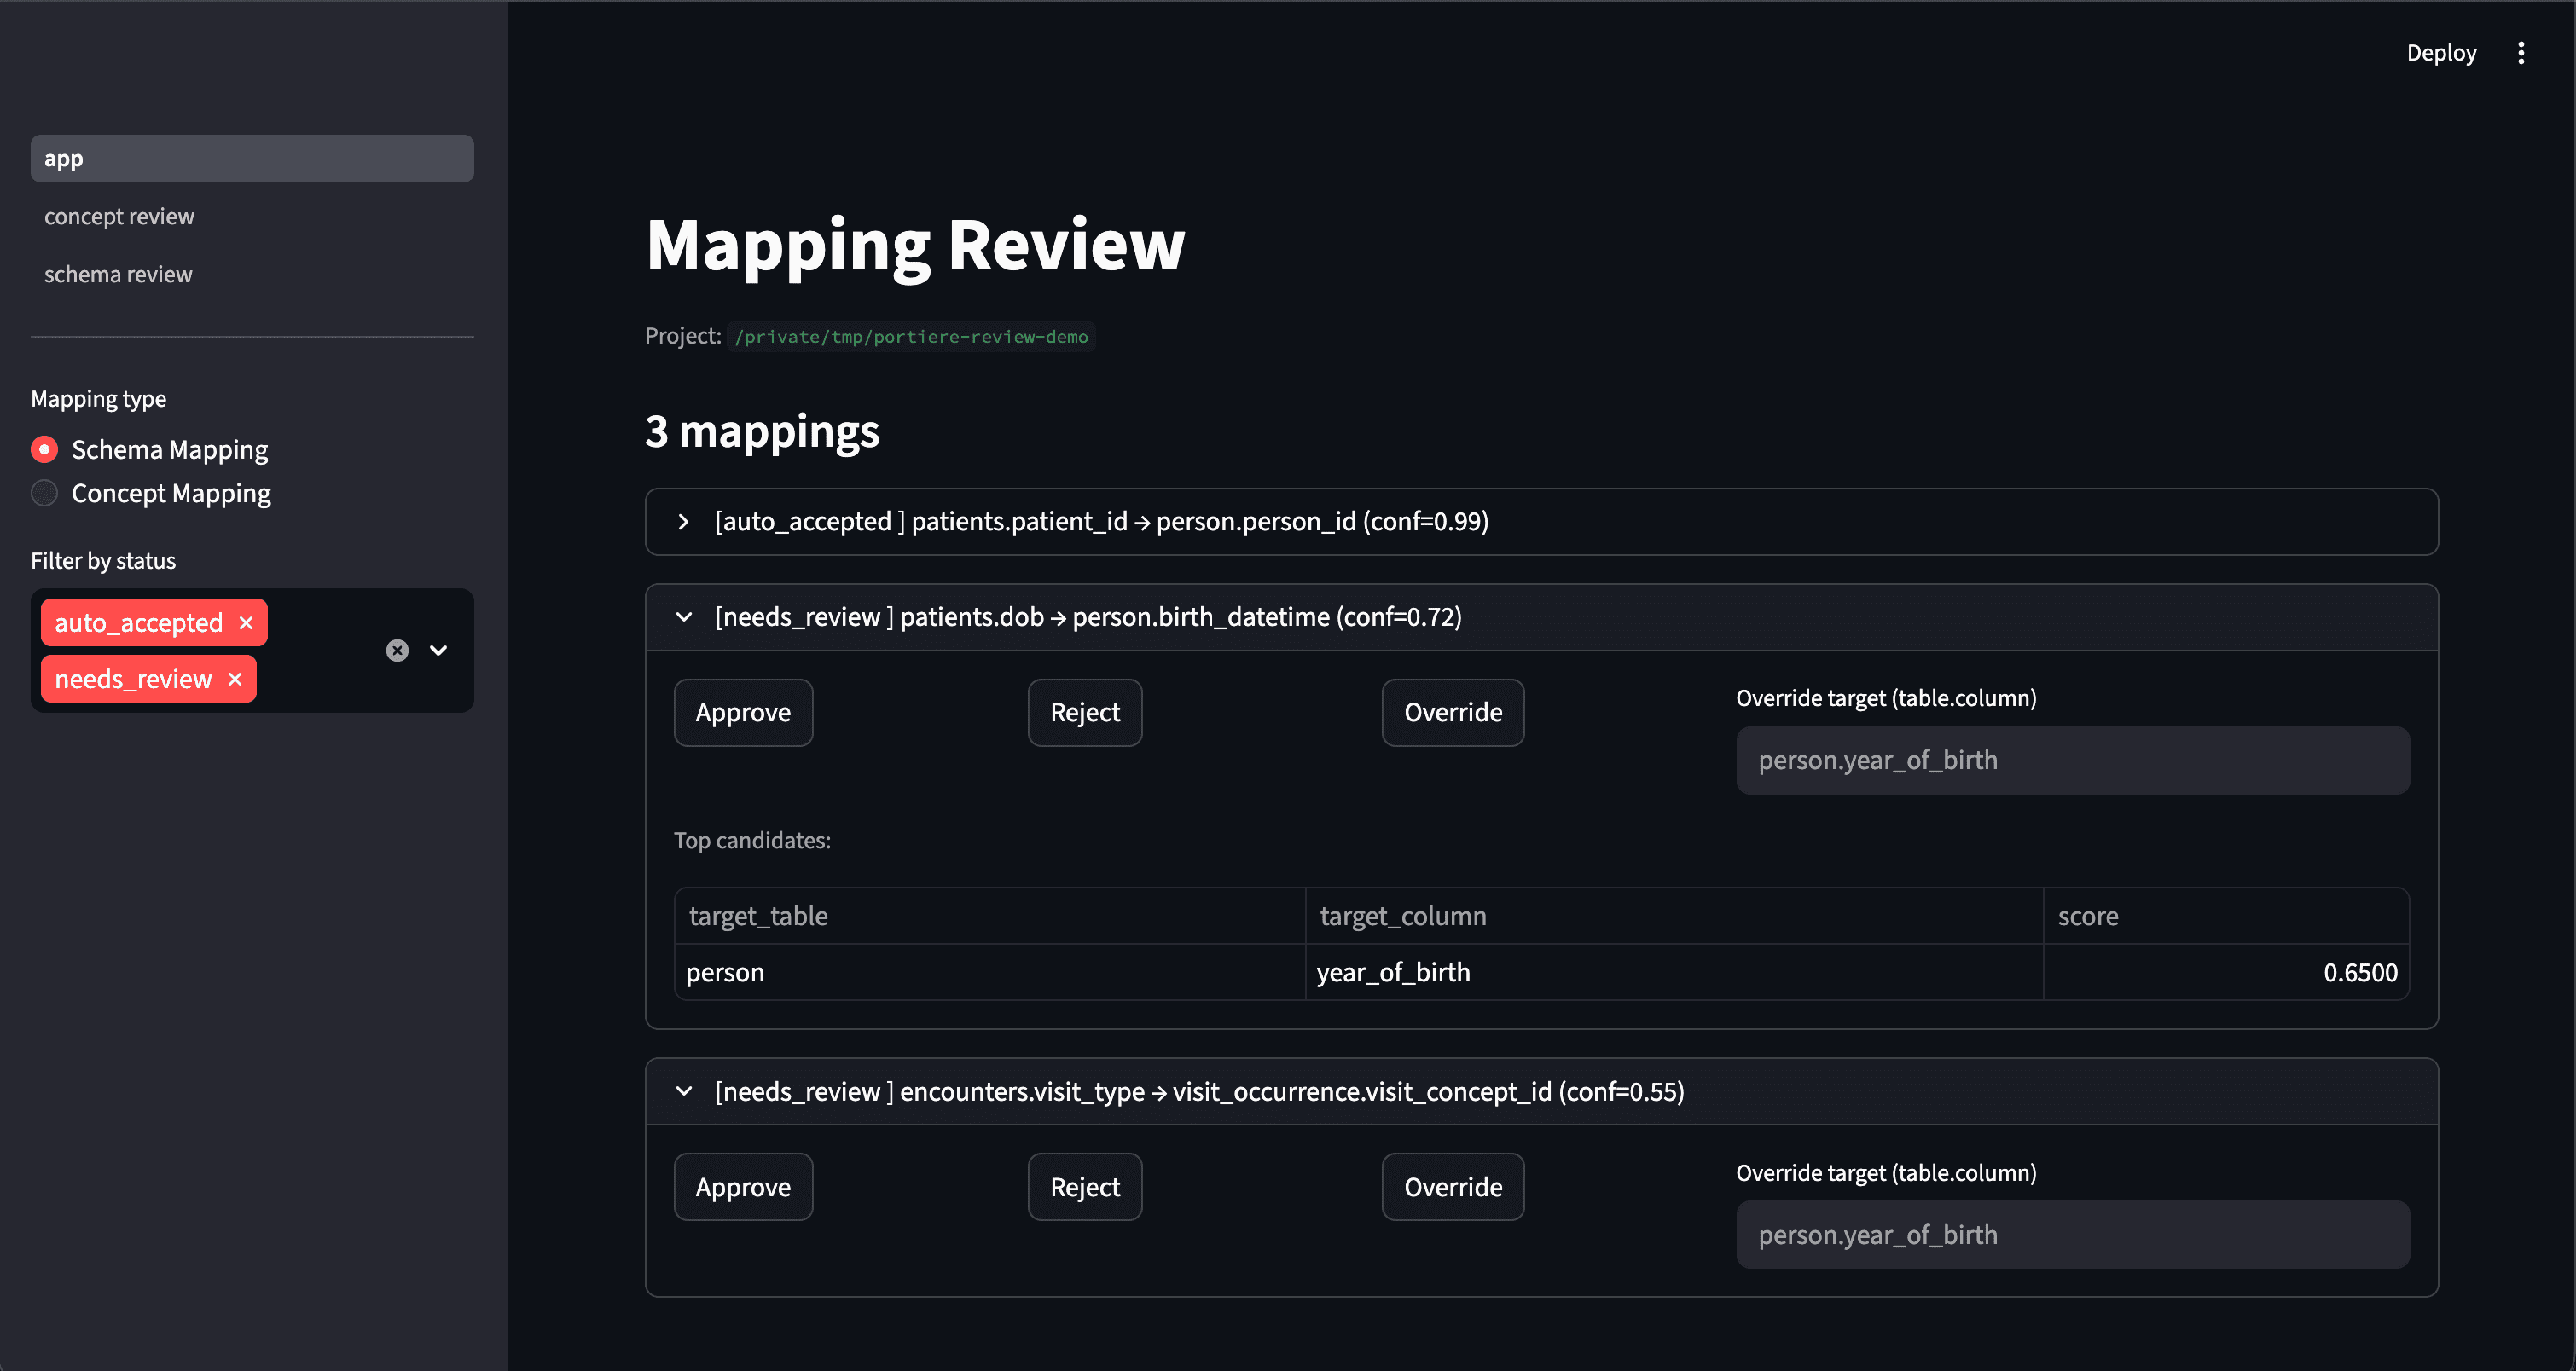Select the 'year_of_birth' candidate cell
This screenshot has height=1371, width=2576.
(1674, 972)
